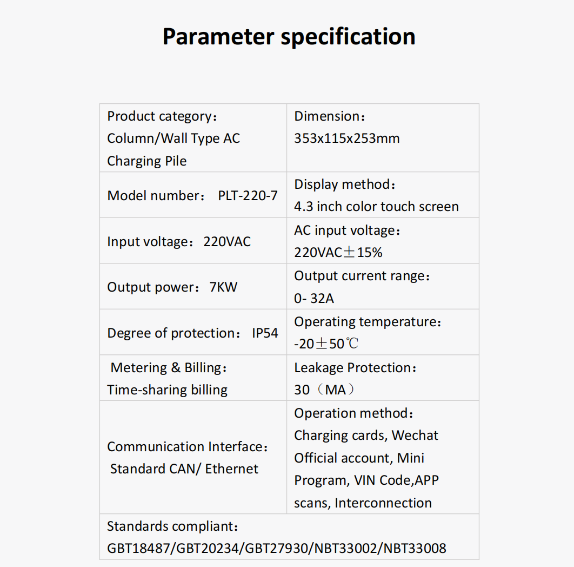Viewport: 574px width, 567px height.
Task: Click the Operation method cell
Action: [383, 457]
